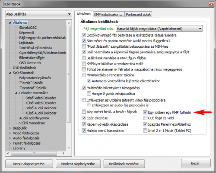Click the Beállítások mentése button
Screen dimensions: 216x173
click(x=124, y=164)
